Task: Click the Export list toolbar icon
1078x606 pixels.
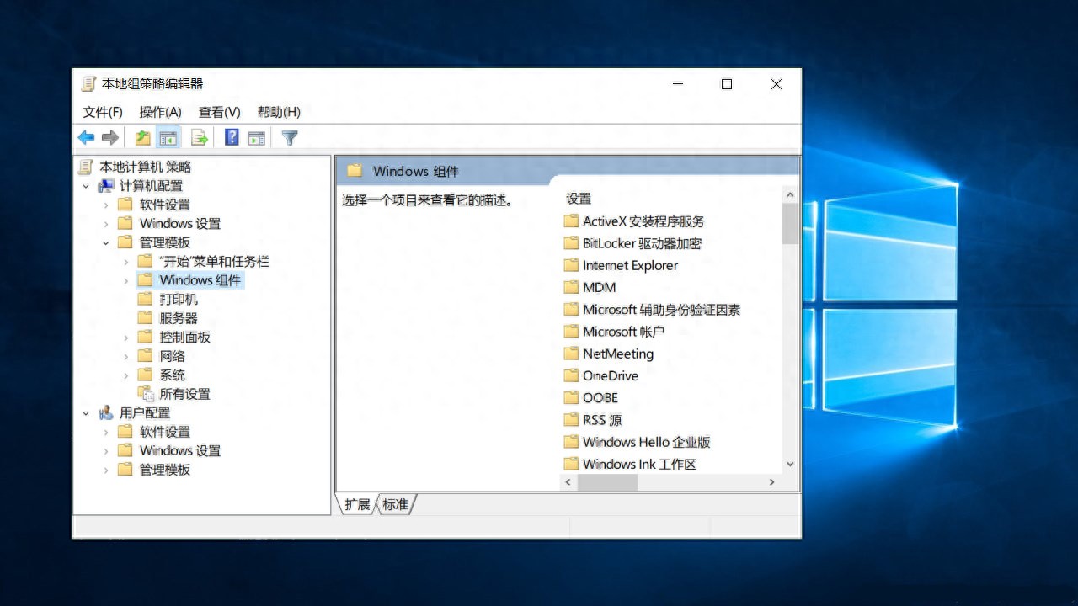Action: [x=199, y=137]
